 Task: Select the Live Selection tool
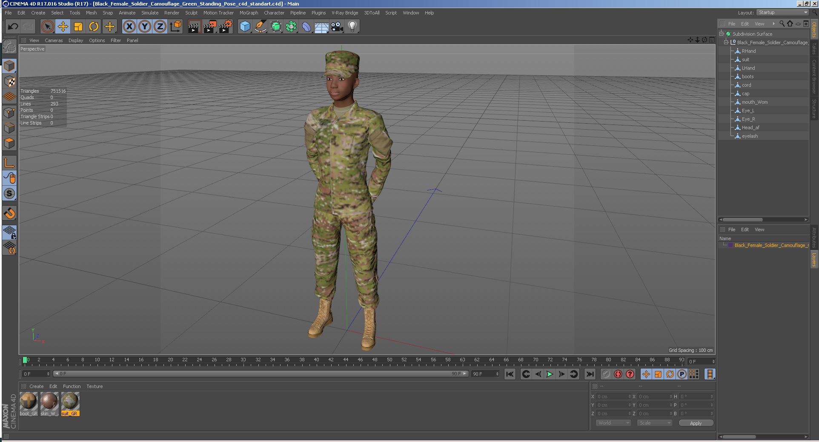click(x=48, y=27)
